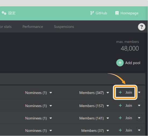Click the Homepage book icon
The width and height of the screenshot is (148, 136).
click(x=117, y=13)
